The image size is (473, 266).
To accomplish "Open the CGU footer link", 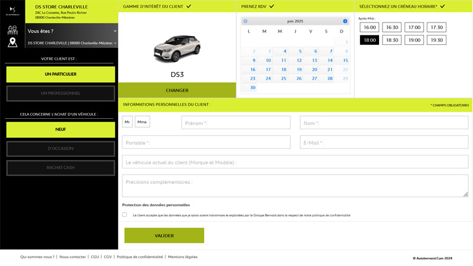I will pyautogui.click(x=95, y=257).
